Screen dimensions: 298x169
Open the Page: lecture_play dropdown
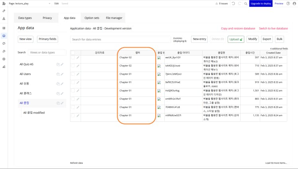[30, 4]
